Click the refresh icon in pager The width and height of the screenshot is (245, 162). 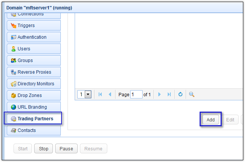tap(180, 94)
